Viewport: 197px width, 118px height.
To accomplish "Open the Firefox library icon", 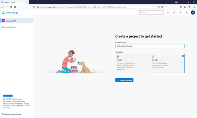I will click(181, 7).
